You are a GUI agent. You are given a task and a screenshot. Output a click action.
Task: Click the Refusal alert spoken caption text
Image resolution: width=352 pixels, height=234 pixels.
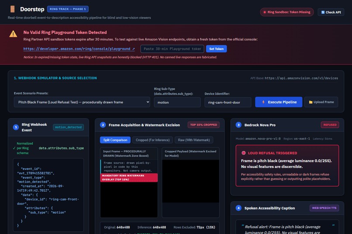(x=283, y=230)
